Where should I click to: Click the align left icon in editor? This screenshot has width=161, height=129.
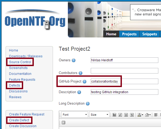[x=156, y=115]
